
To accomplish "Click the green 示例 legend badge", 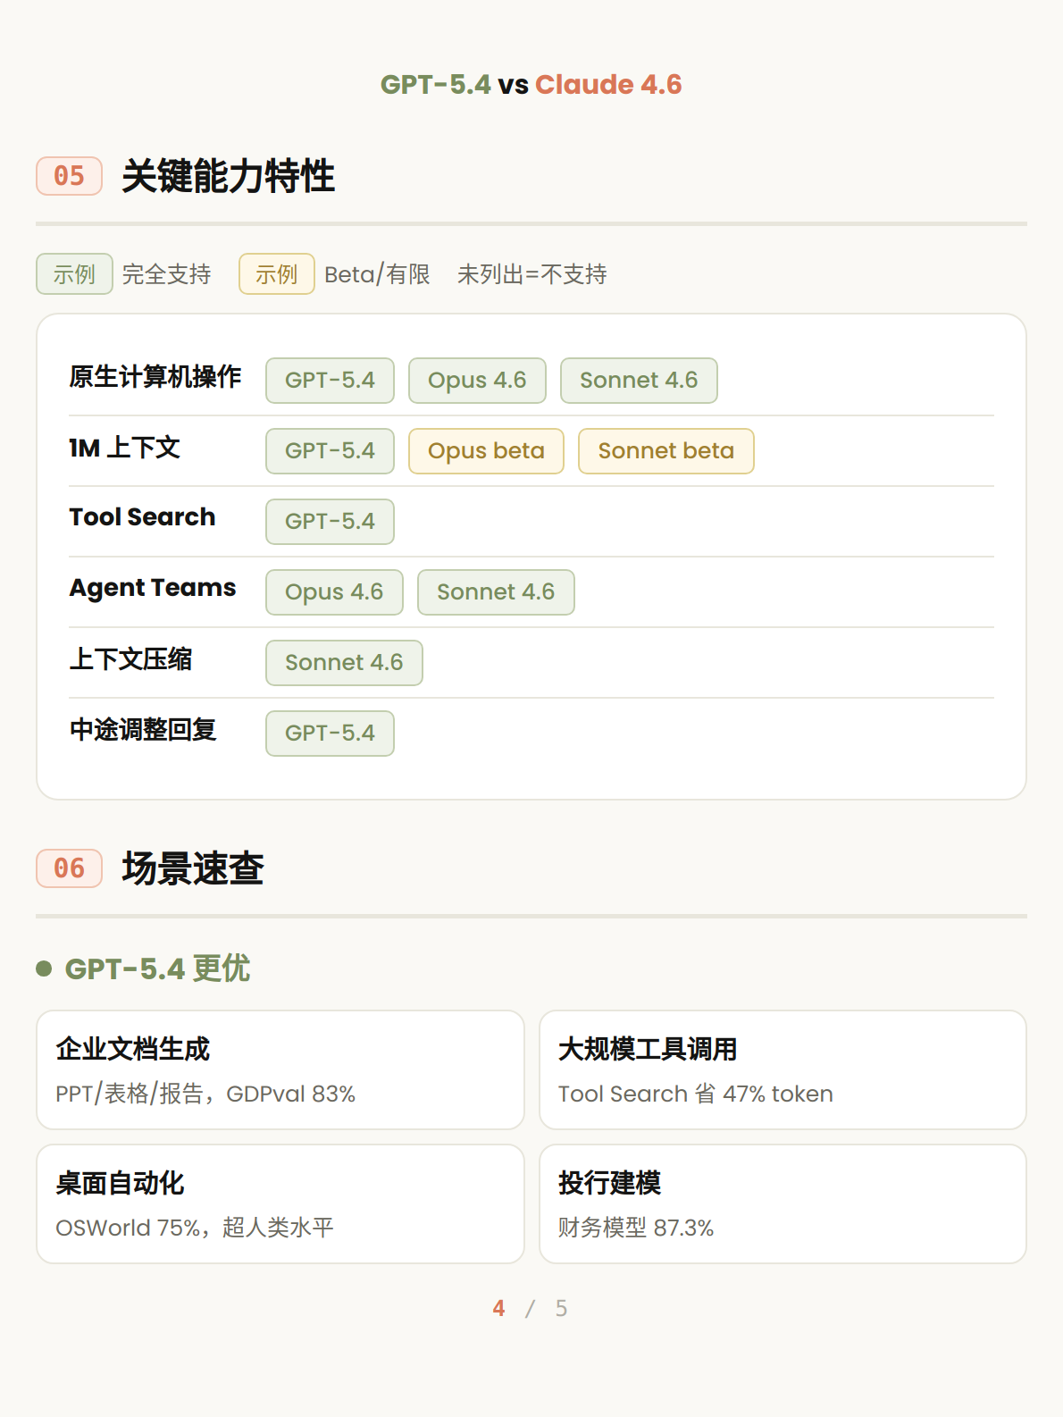I will tap(74, 274).
